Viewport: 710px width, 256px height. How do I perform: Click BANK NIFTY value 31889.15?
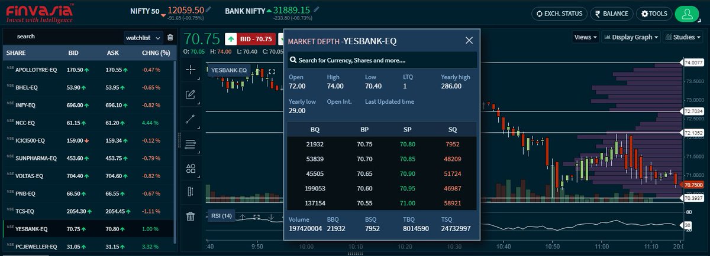[x=292, y=11]
